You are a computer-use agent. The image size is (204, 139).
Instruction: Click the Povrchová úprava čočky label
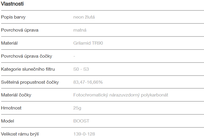(27, 56)
